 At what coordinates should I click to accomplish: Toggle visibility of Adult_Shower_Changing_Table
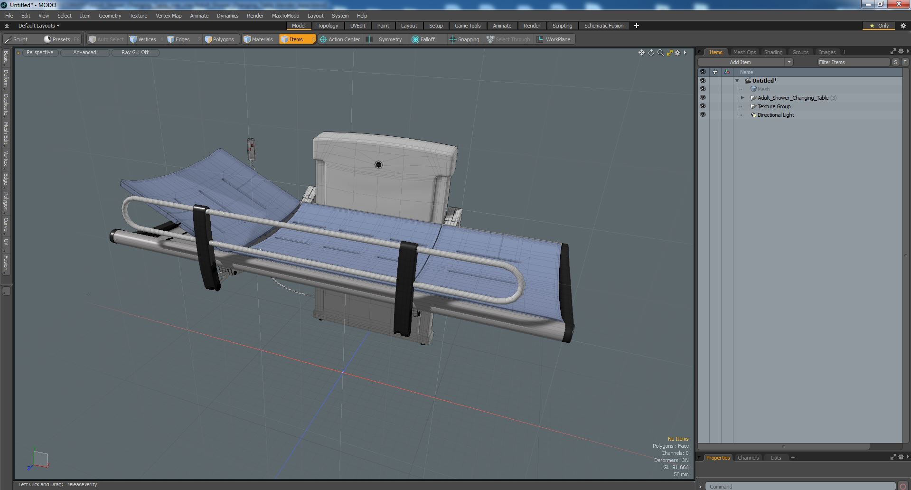[x=703, y=98]
